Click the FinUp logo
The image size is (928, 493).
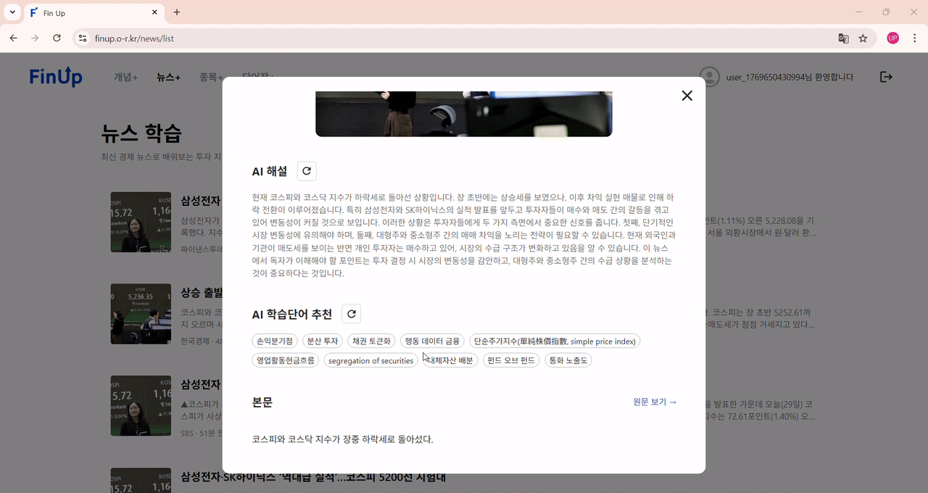tap(56, 77)
